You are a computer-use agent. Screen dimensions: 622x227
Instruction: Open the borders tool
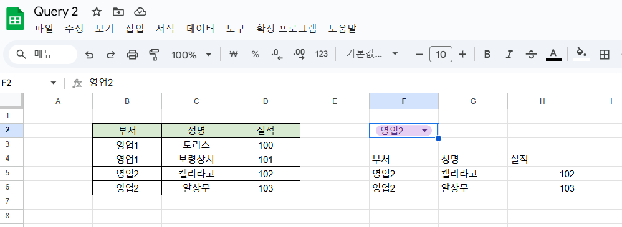[x=604, y=55]
